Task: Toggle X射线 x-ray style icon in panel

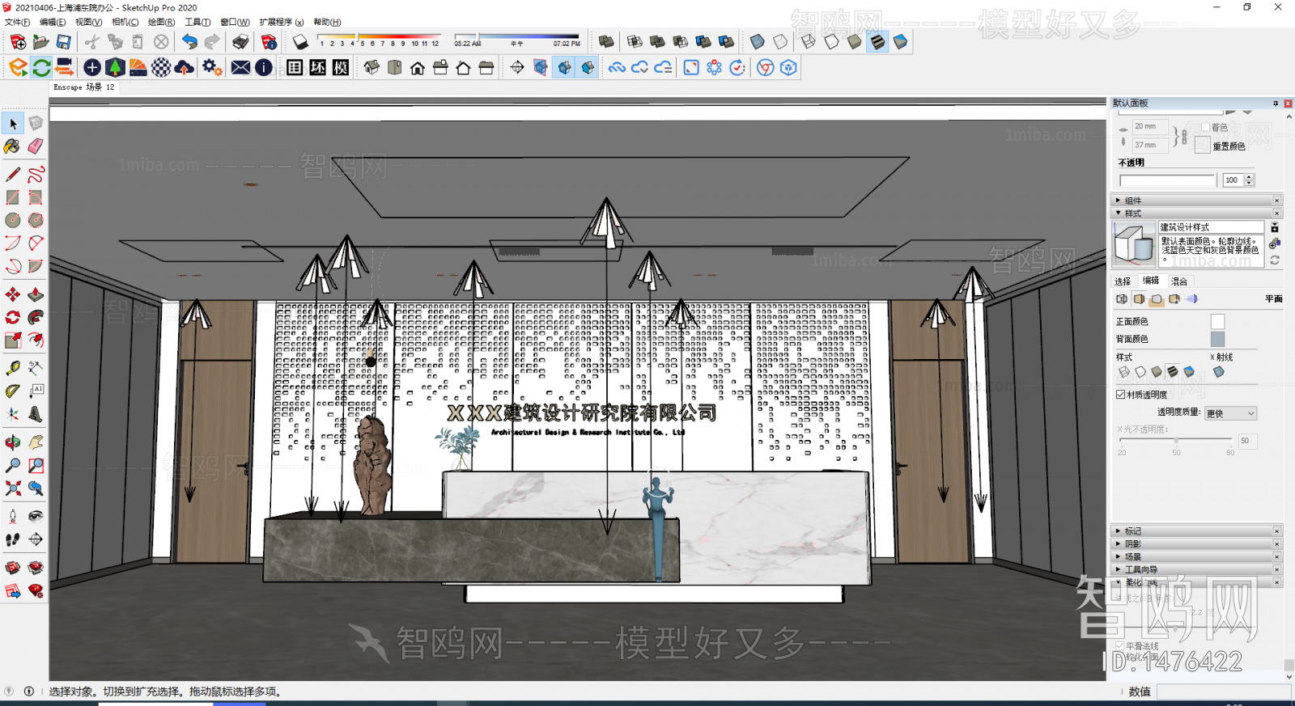Action: [x=1219, y=372]
